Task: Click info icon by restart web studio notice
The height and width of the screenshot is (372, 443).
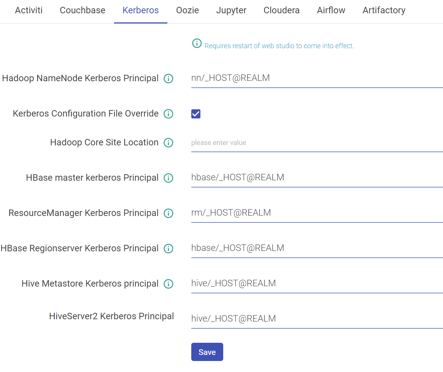Action: (x=197, y=44)
